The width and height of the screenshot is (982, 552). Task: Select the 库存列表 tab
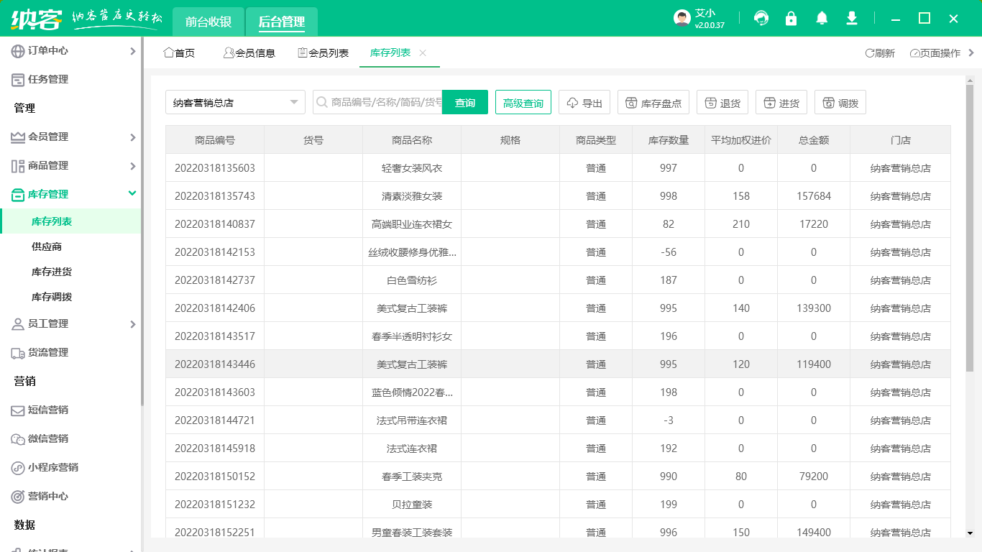point(390,53)
